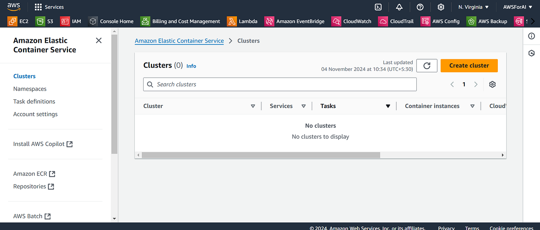Open the Lambda console shortcut
The image size is (540, 230).
[242, 21]
